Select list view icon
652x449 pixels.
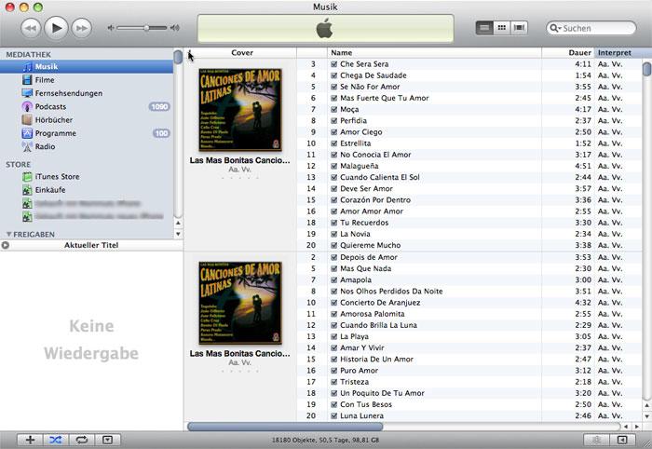484,28
